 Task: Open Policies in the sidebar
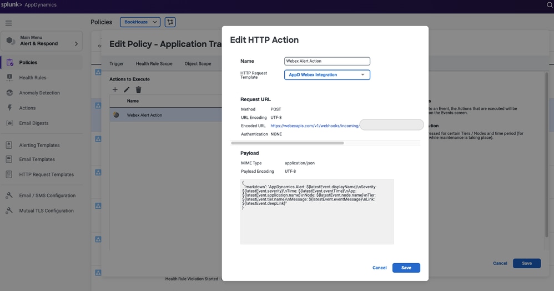28,63
